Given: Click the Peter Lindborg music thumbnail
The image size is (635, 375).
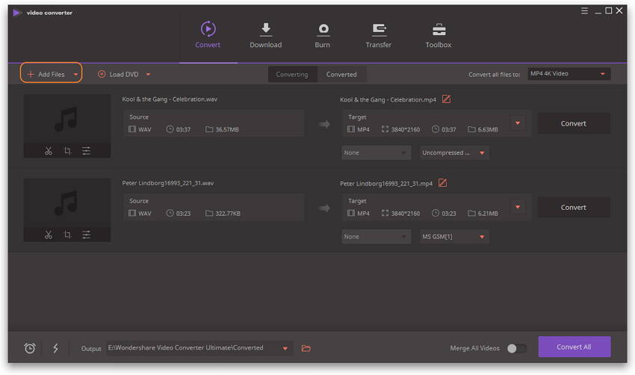Looking at the screenshot, I should pos(66,203).
